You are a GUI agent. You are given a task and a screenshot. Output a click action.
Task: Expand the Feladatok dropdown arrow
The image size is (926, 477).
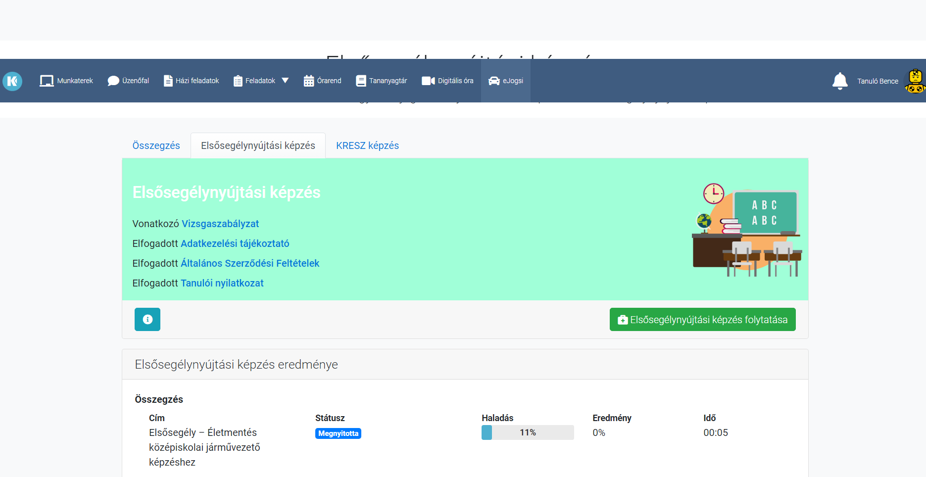285,81
